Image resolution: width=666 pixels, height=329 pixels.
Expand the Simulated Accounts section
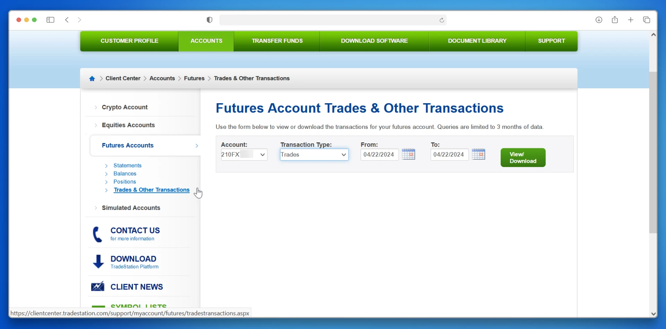(131, 208)
